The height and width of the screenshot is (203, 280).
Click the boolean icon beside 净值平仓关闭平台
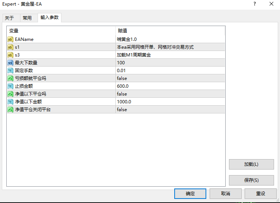10,110
